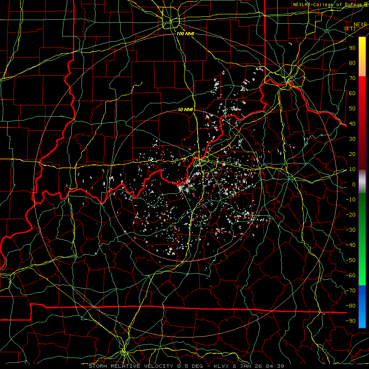
Task: Click the 50 scale label on legend
Action: pyautogui.click(x=352, y=109)
